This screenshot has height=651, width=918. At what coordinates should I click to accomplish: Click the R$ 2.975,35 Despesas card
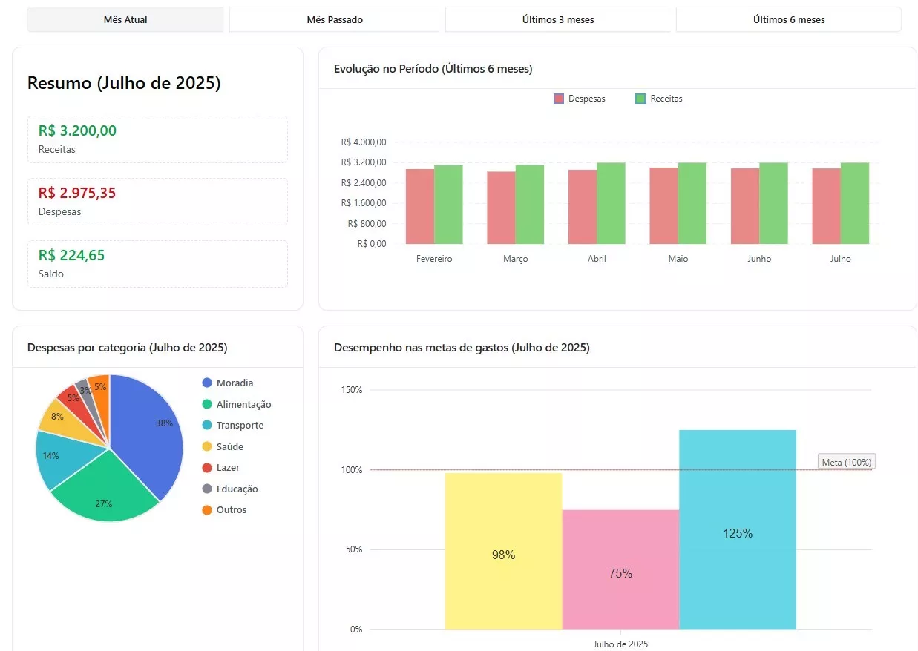point(157,201)
